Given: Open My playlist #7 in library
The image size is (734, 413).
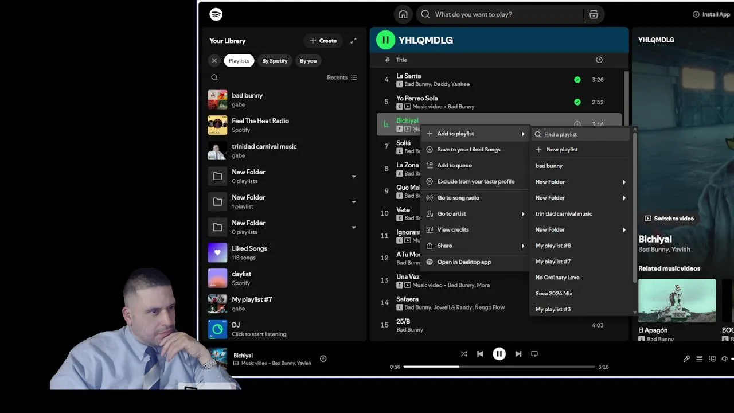Looking at the screenshot, I should [284, 303].
